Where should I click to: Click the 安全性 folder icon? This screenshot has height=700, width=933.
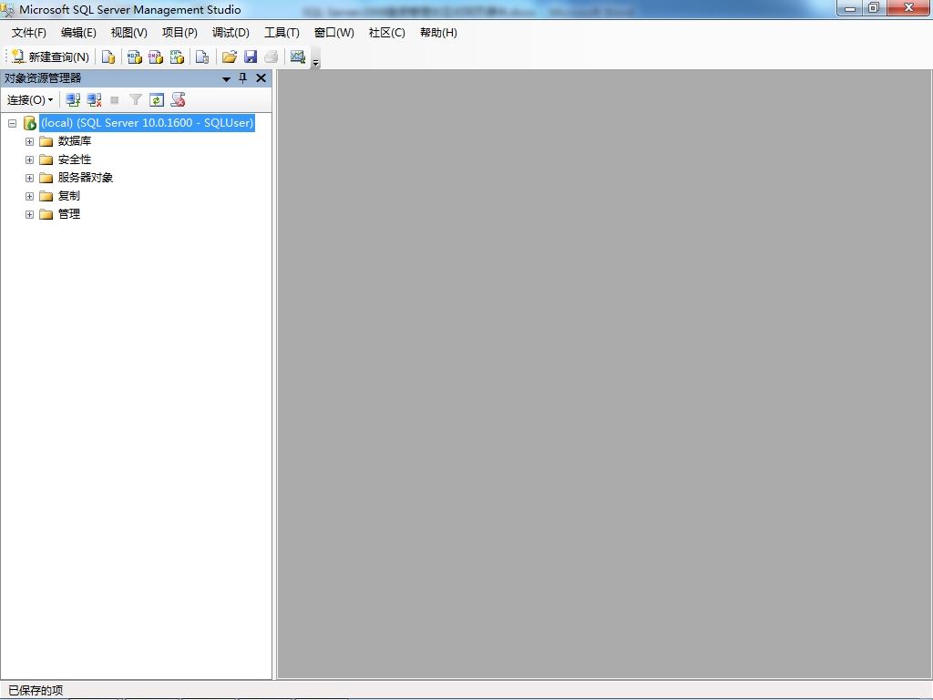pos(46,160)
